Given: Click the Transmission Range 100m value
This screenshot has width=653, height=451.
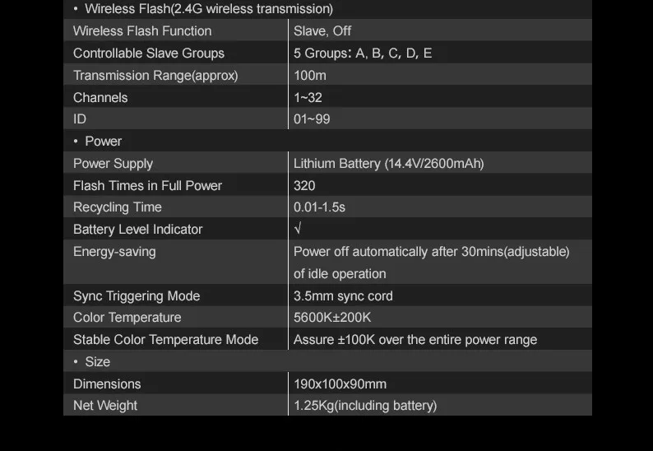Looking at the screenshot, I should pyautogui.click(x=310, y=76).
